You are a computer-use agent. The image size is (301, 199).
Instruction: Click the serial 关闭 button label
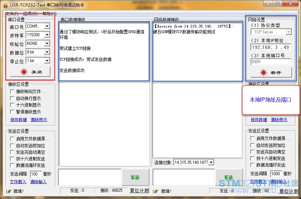click(x=37, y=72)
